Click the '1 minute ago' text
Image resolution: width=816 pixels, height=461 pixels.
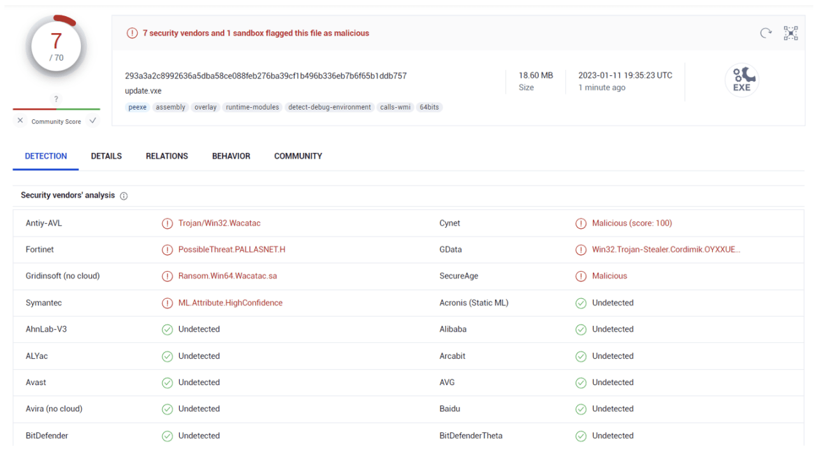tap(602, 88)
